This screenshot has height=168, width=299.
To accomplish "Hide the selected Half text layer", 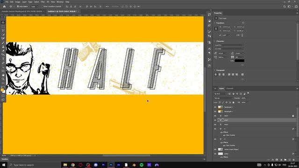I will coord(215,120).
